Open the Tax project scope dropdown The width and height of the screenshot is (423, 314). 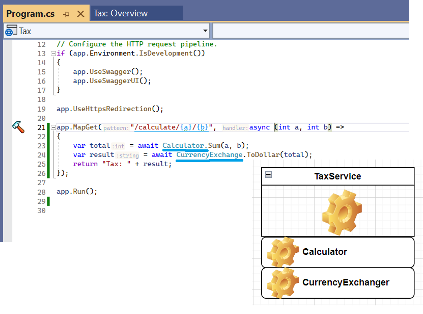click(205, 31)
